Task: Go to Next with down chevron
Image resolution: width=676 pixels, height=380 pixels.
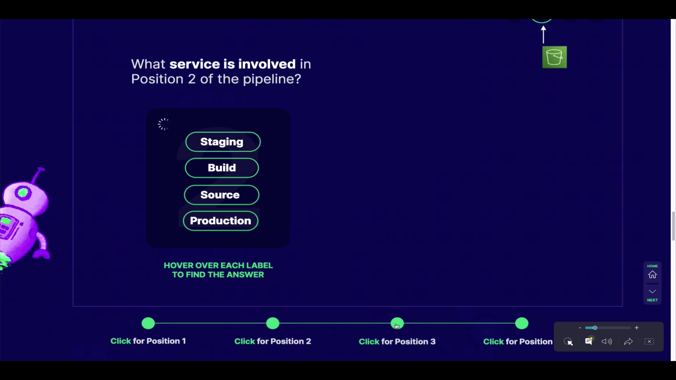Action: click(652, 292)
